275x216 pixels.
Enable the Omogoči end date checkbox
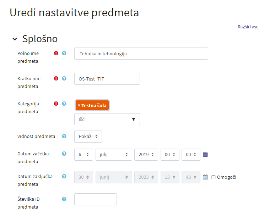coord(214,177)
